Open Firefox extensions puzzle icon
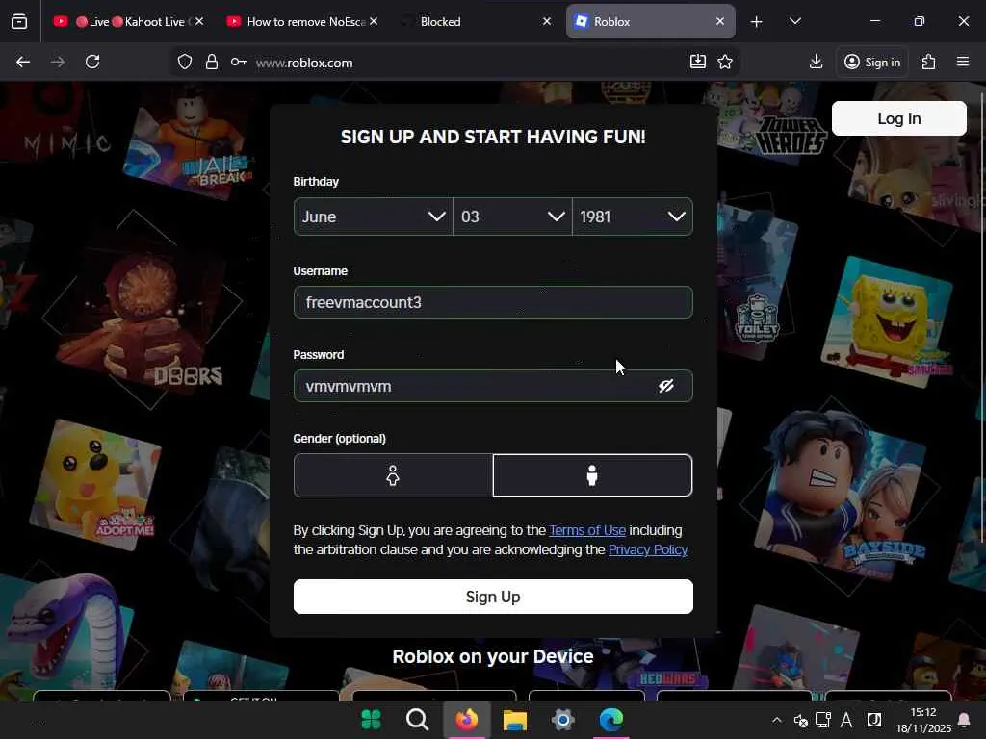This screenshot has height=739, width=986. tap(929, 62)
